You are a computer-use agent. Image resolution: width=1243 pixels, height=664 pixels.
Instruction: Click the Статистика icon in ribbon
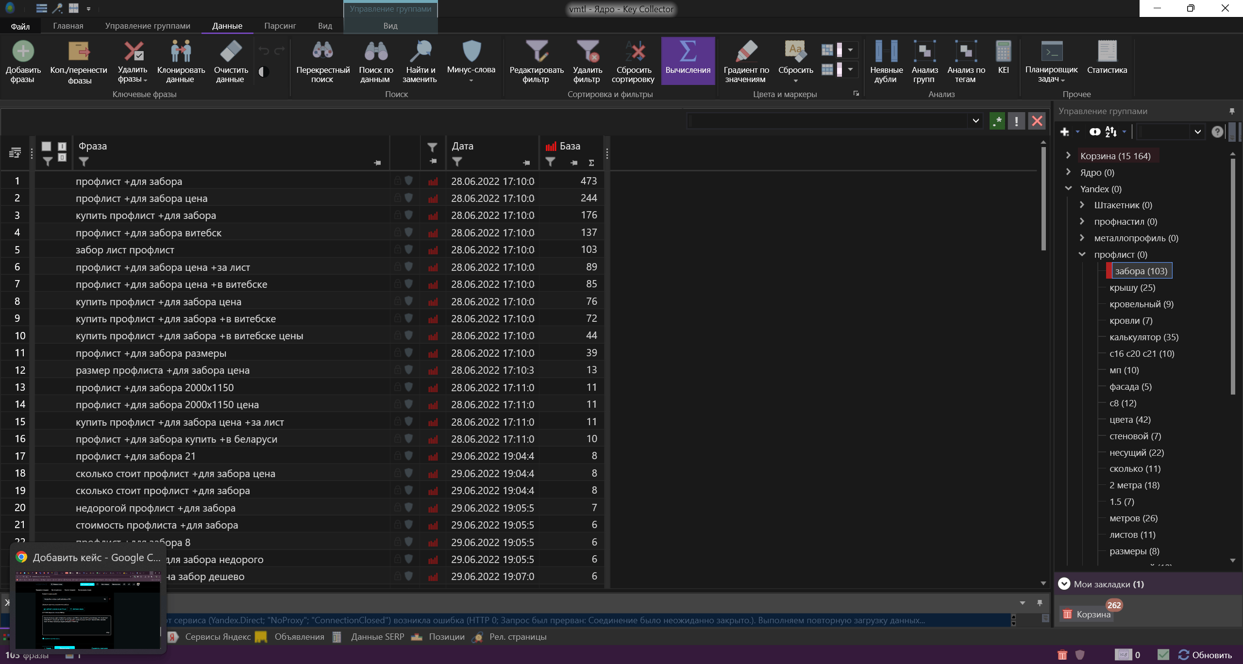click(x=1107, y=51)
